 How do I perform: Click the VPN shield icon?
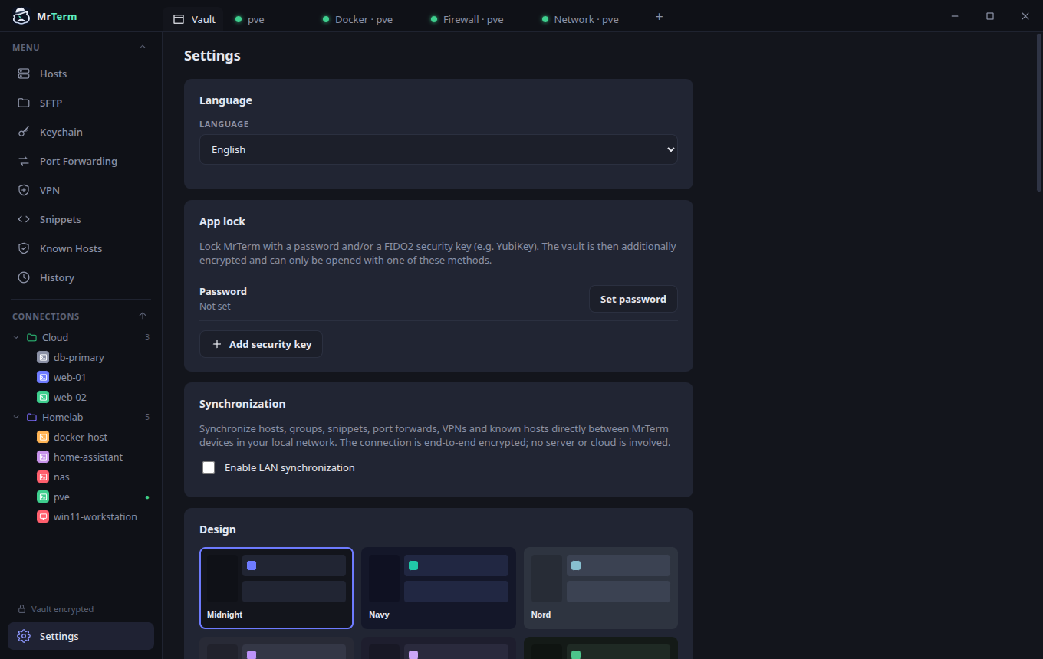tap(24, 190)
